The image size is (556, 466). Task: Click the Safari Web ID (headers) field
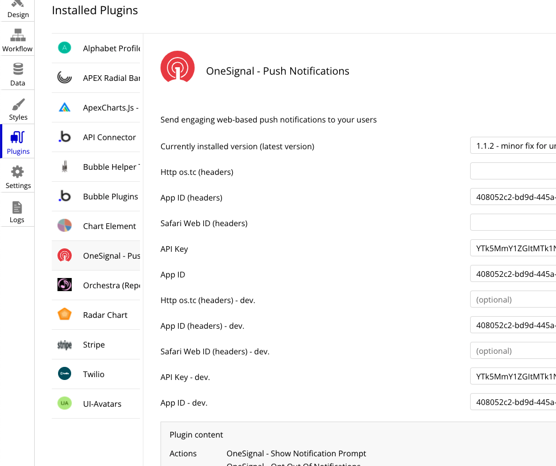click(x=513, y=223)
